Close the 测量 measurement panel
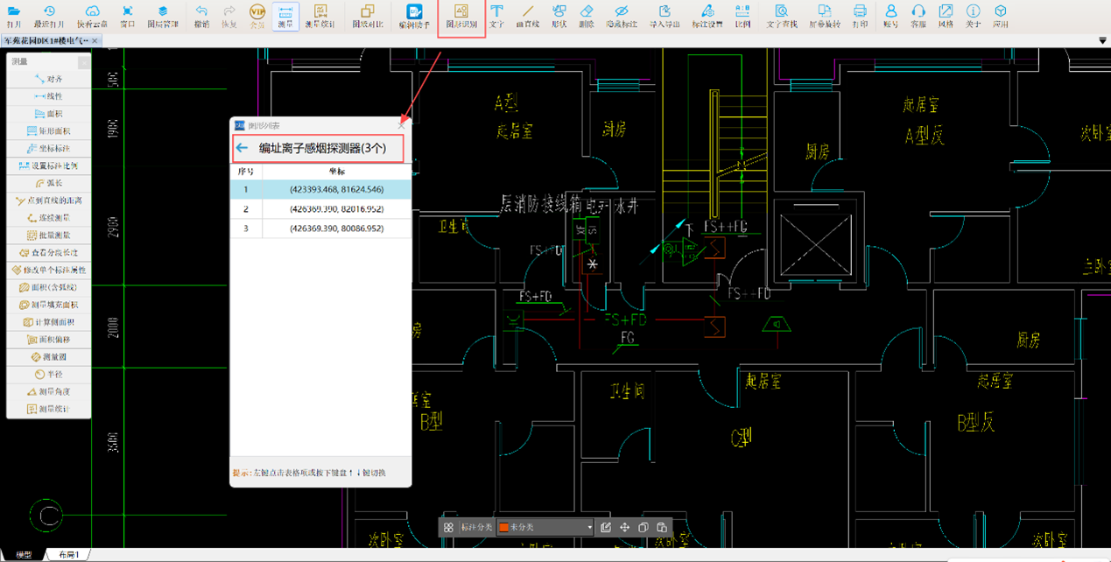Viewport: 1111px width, 562px height. (83, 62)
